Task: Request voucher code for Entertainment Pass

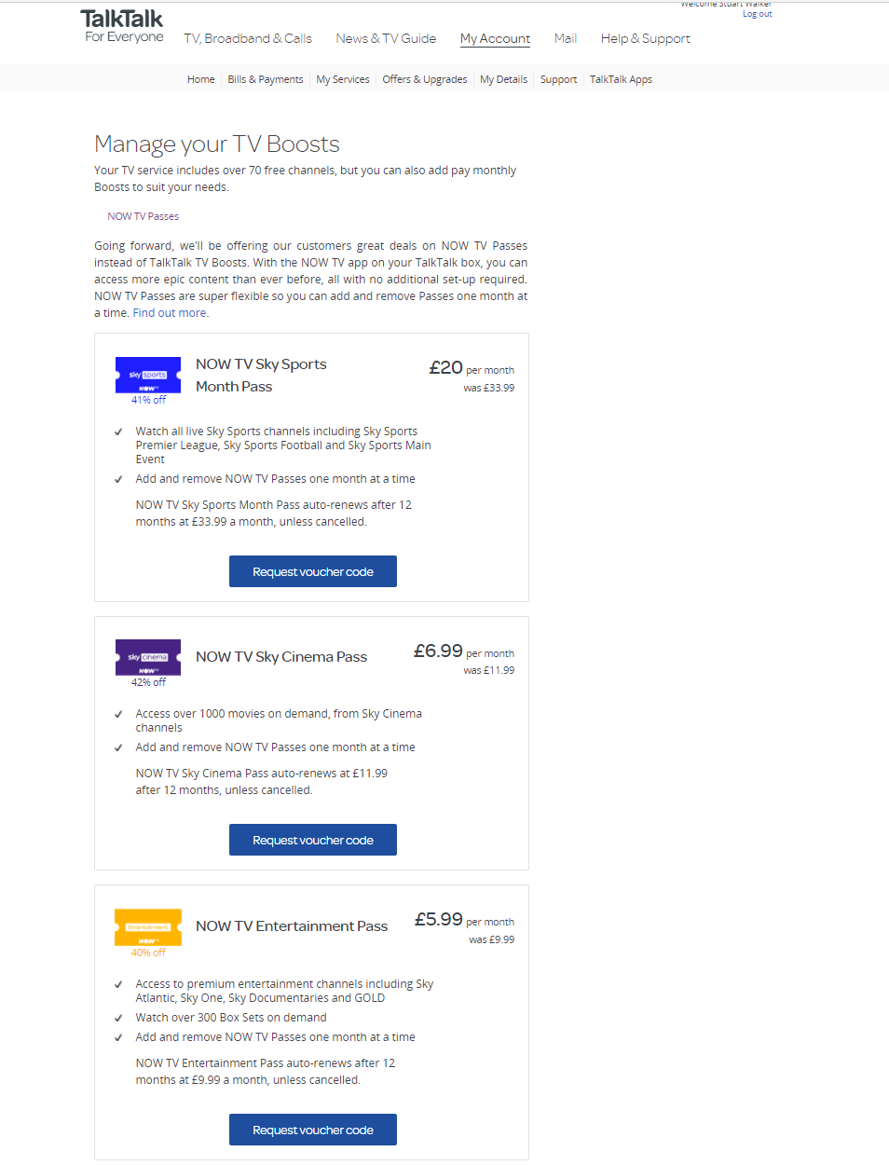Action: click(313, 1130)
